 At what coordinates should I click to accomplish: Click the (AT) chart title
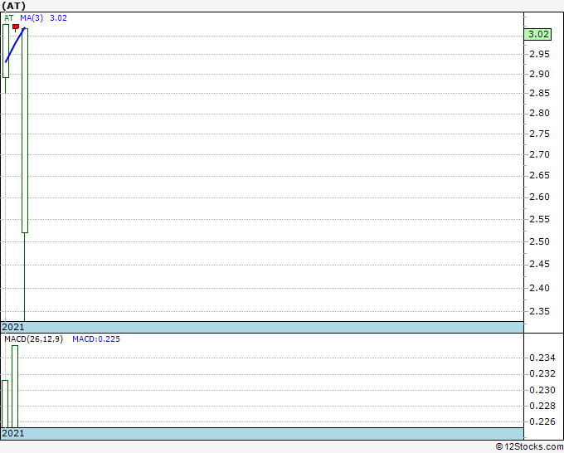13,6
